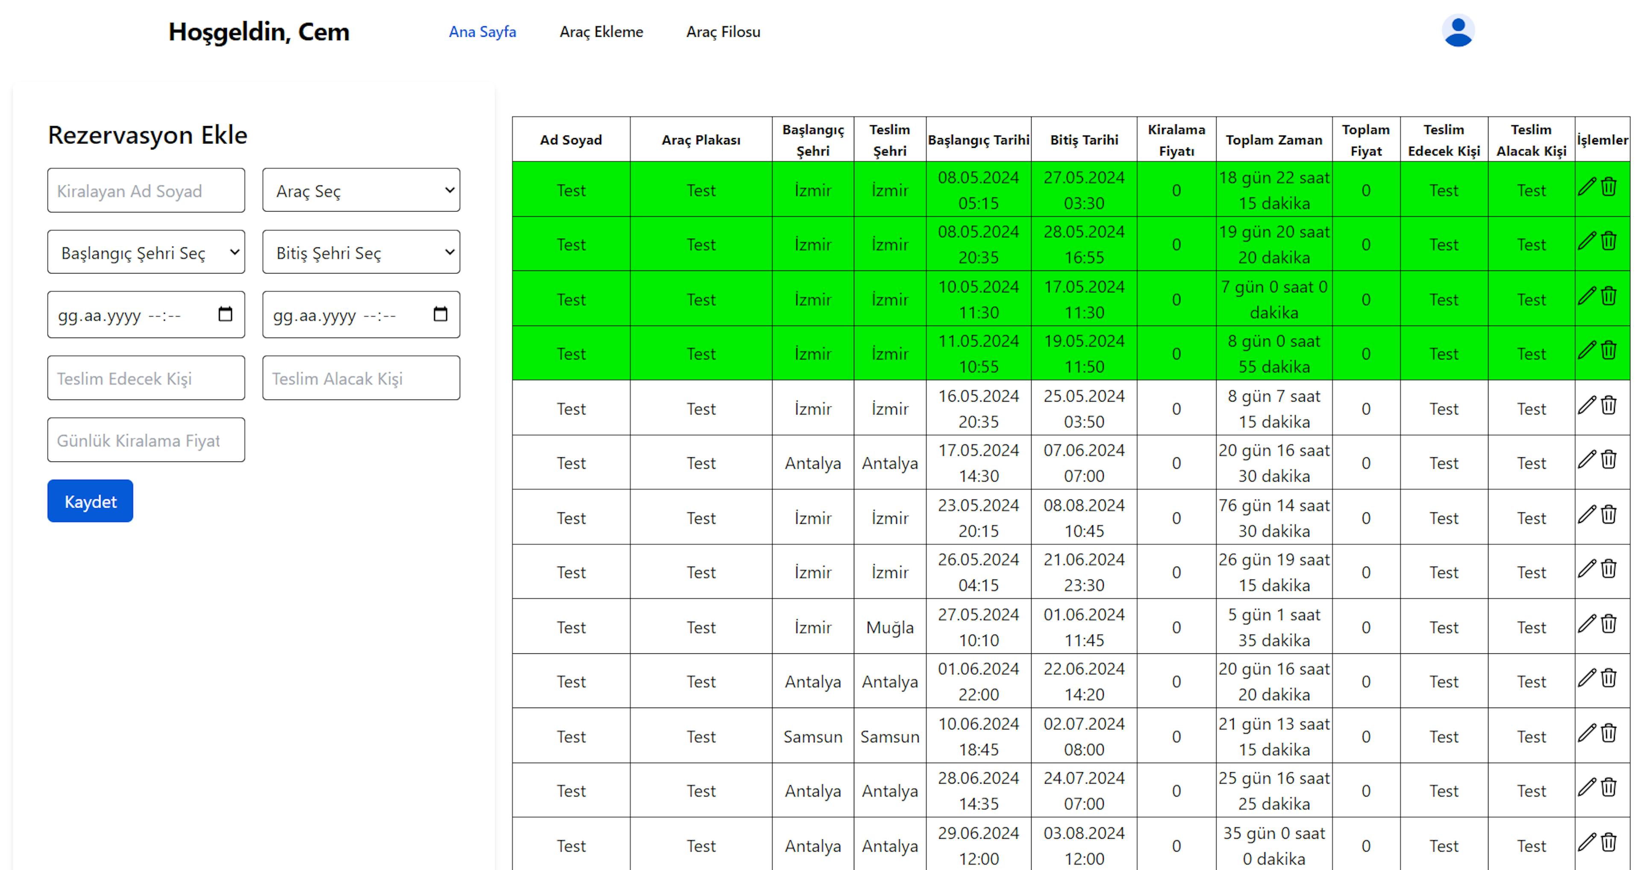Click the Kiralama Fiyatı column header
The height and width of the screenshot is (870, 1641).
pyautogui.click(x=1176, y=139)
